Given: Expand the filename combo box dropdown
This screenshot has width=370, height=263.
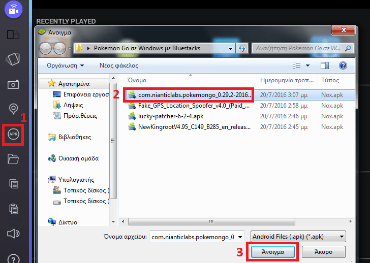Looking at the screenshot, I should click(240, 237).
